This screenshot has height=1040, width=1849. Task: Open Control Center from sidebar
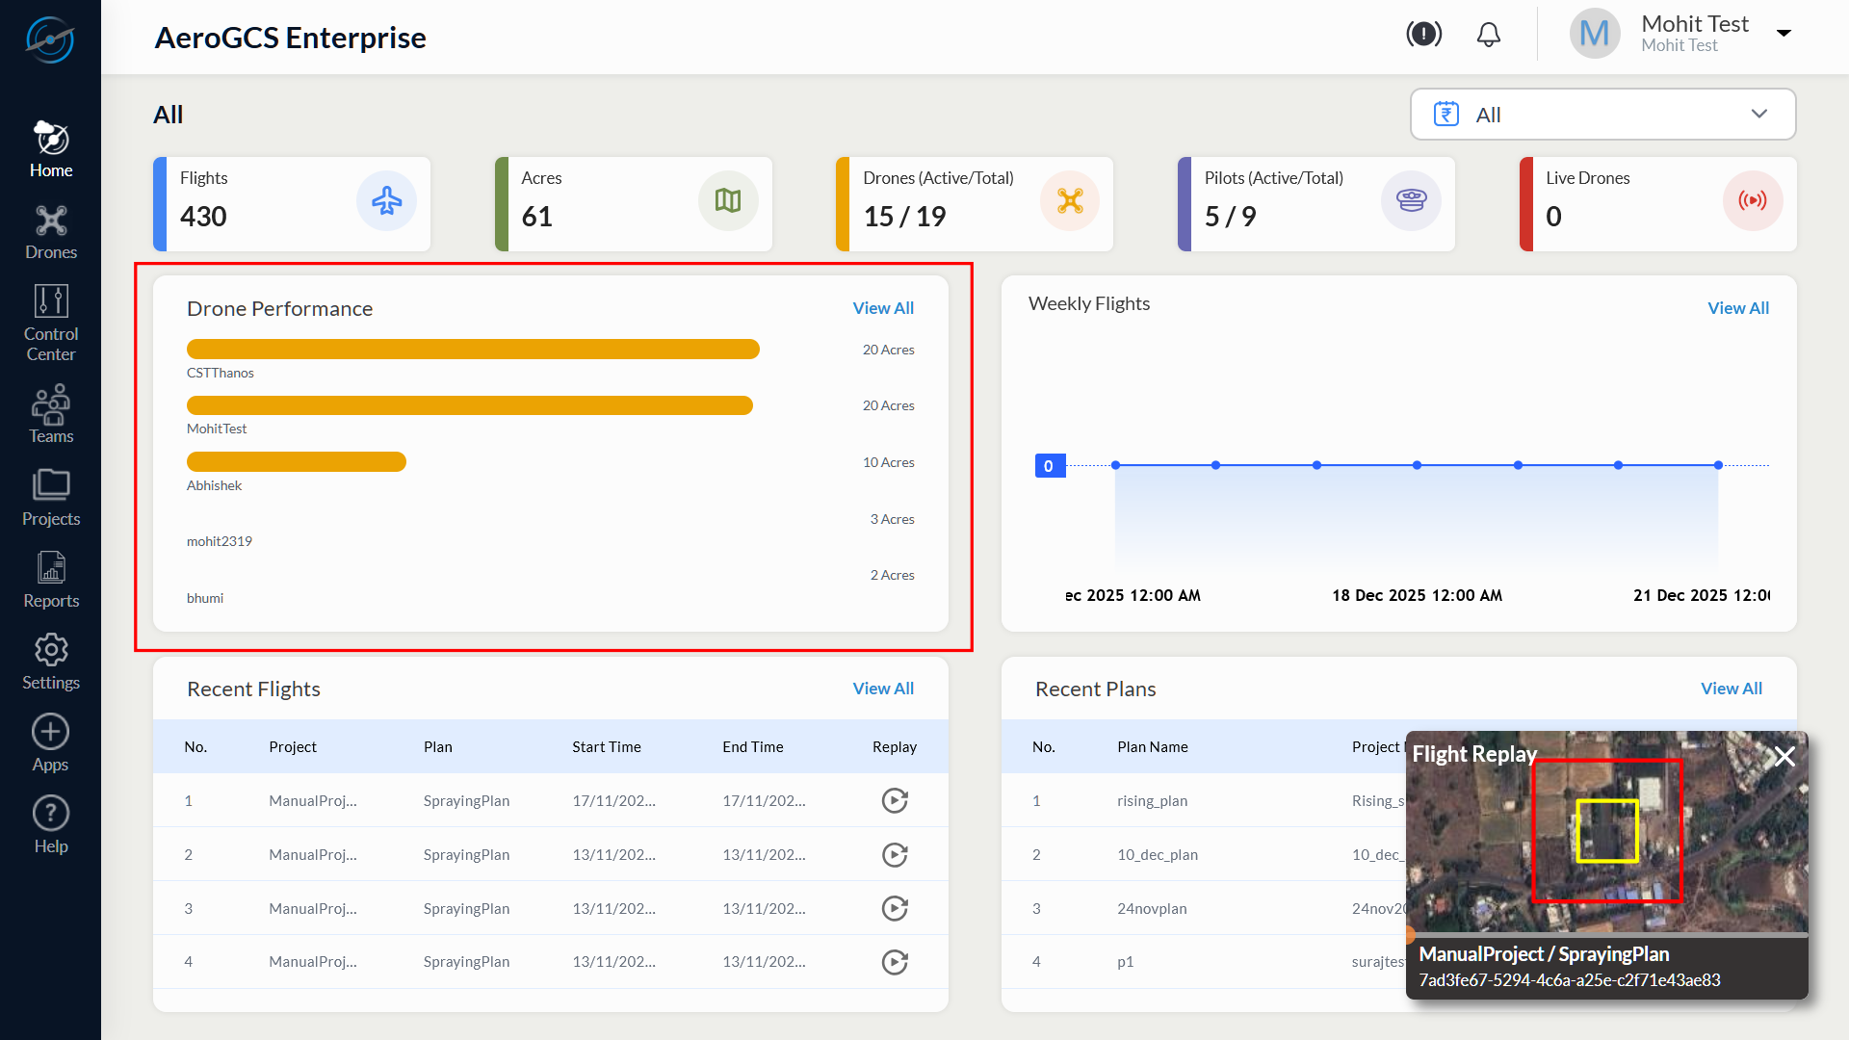click(51, 302)
